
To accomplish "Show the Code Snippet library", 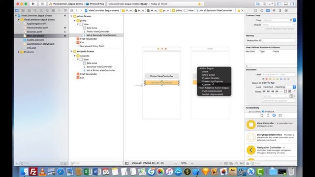I will pos(268,115).
